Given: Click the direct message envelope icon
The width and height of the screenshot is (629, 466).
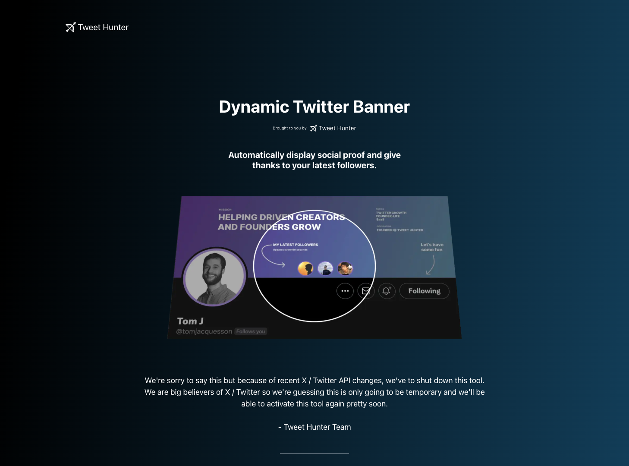Looking at the screenshot, I should [x=366, y=291].
